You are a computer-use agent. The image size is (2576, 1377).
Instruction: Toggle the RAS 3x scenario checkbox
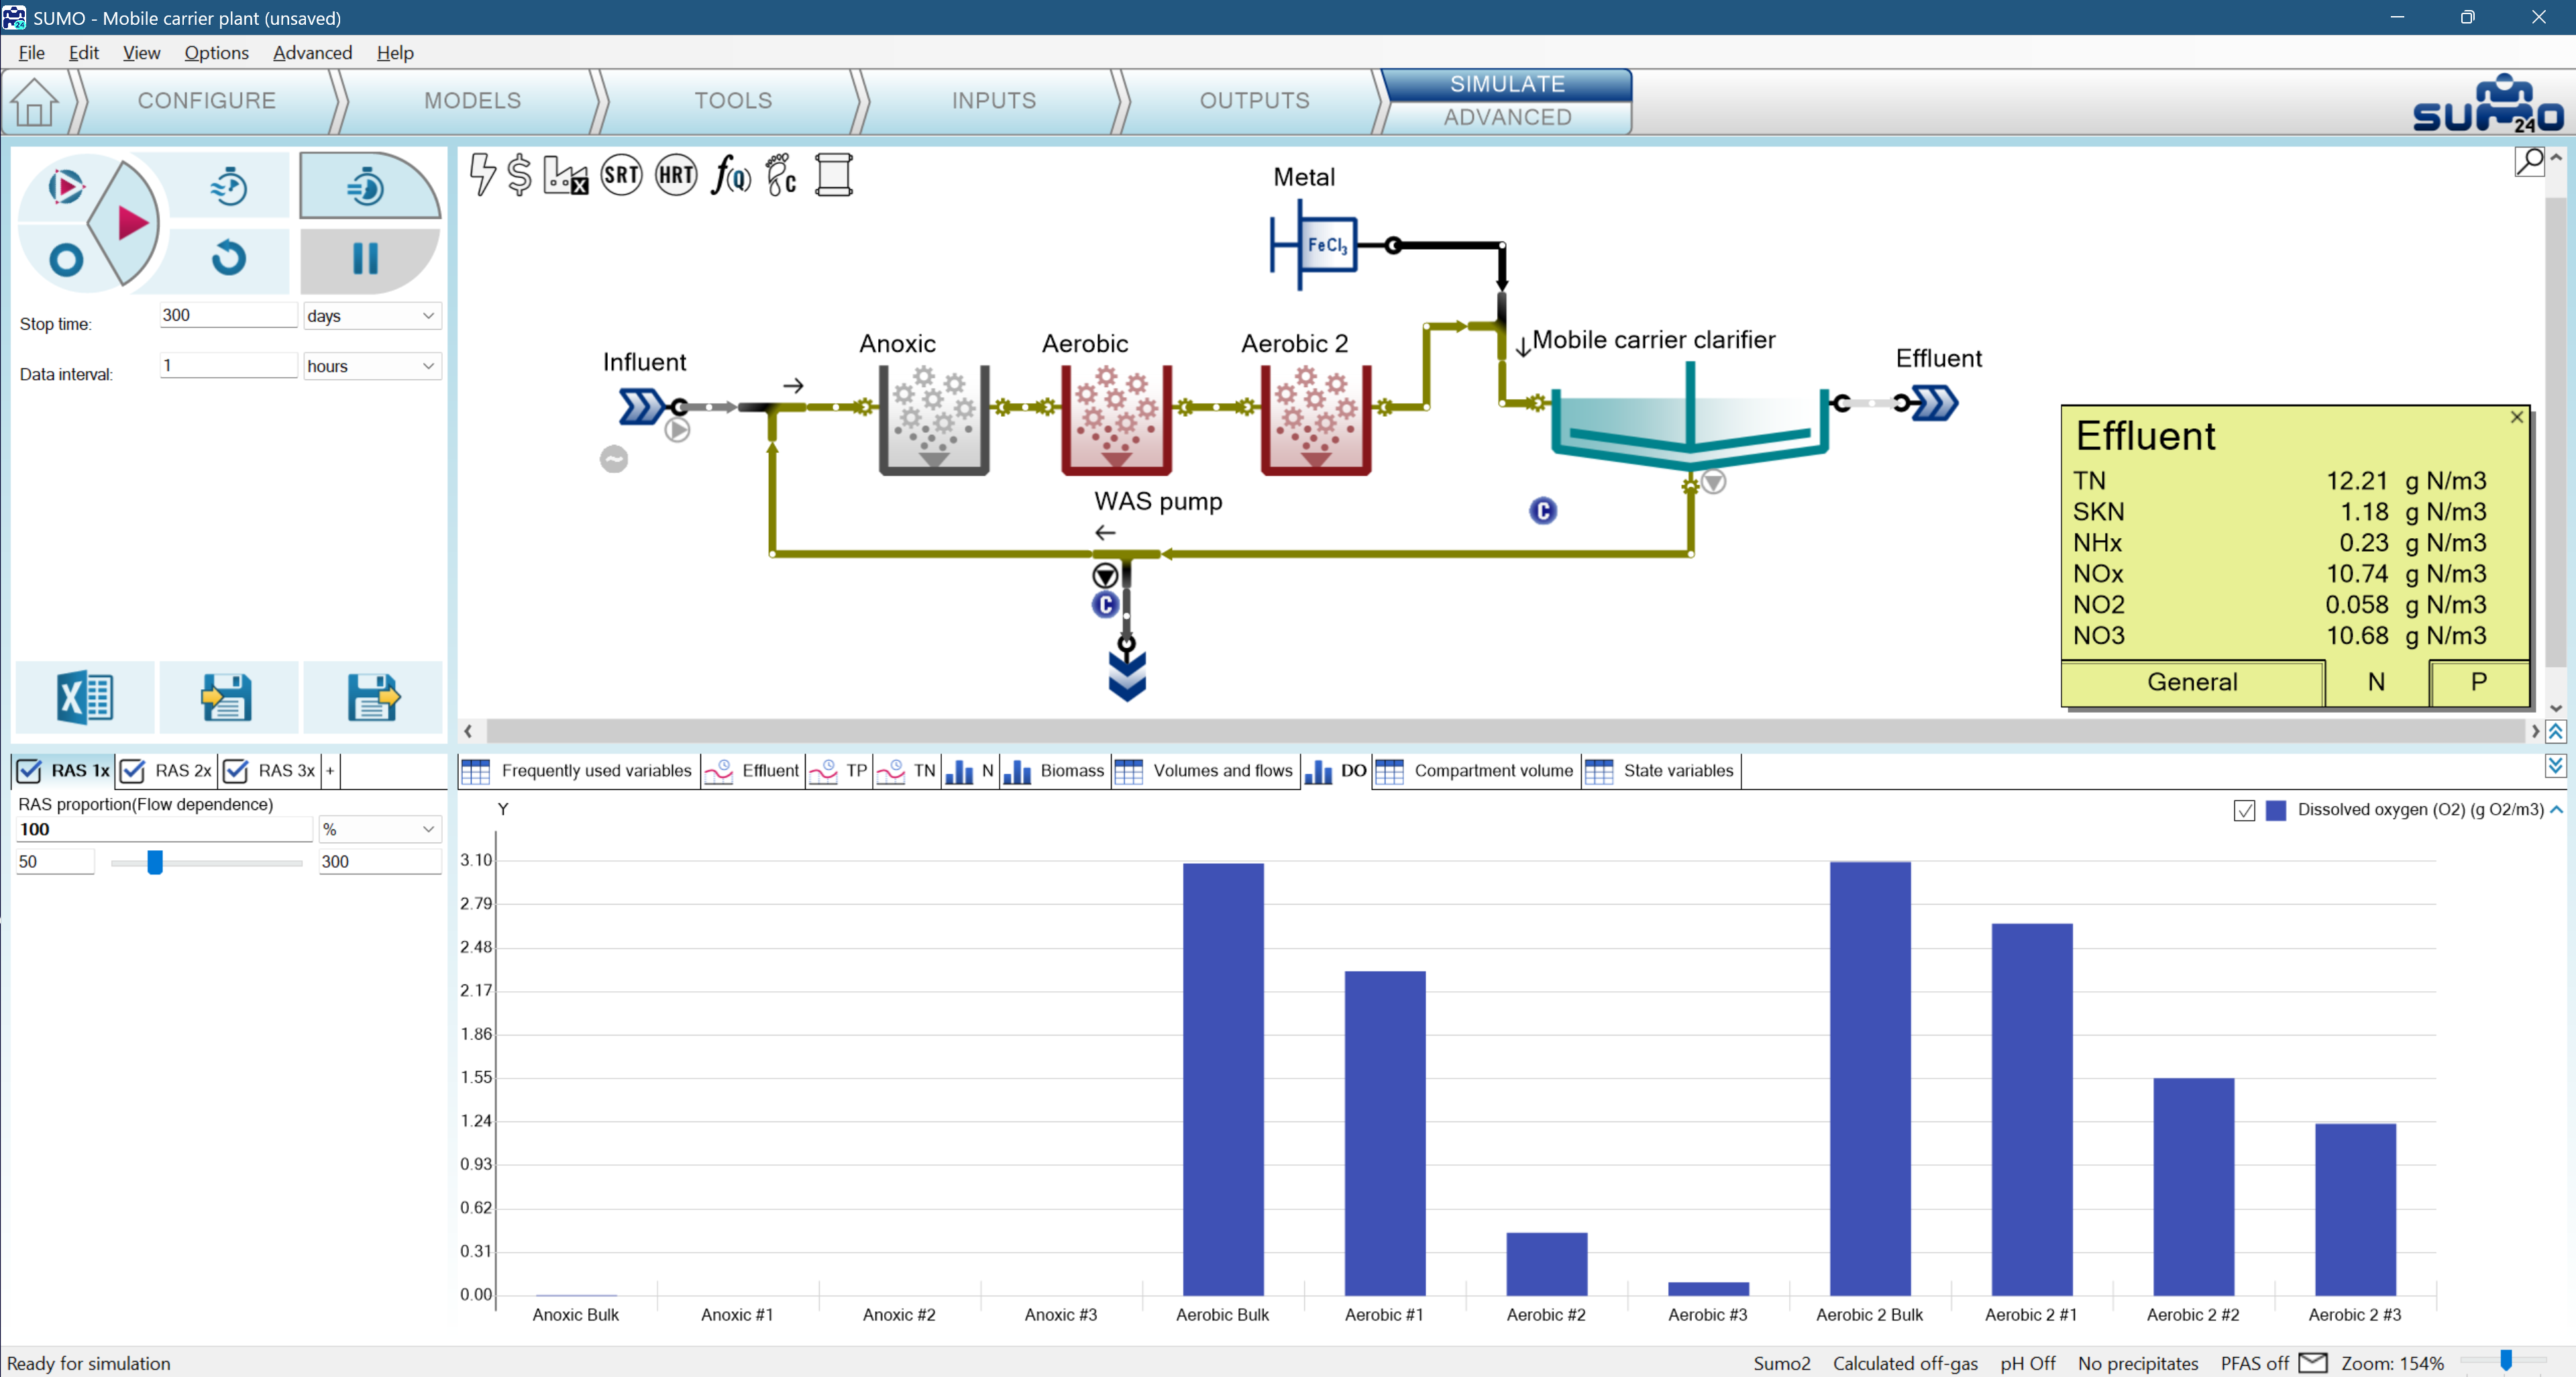236,771
